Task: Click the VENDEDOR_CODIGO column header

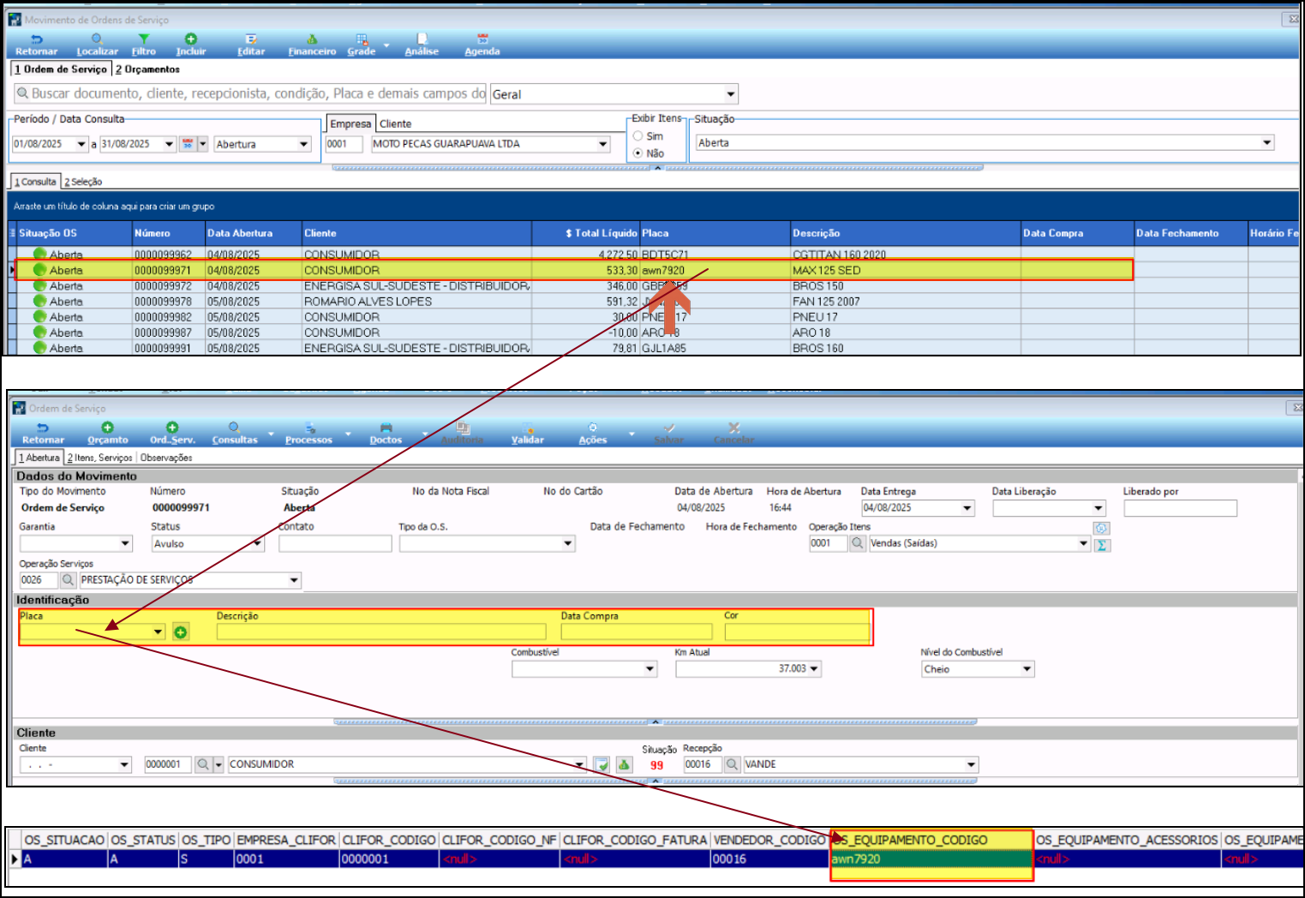Action: (x=769, y=840)
